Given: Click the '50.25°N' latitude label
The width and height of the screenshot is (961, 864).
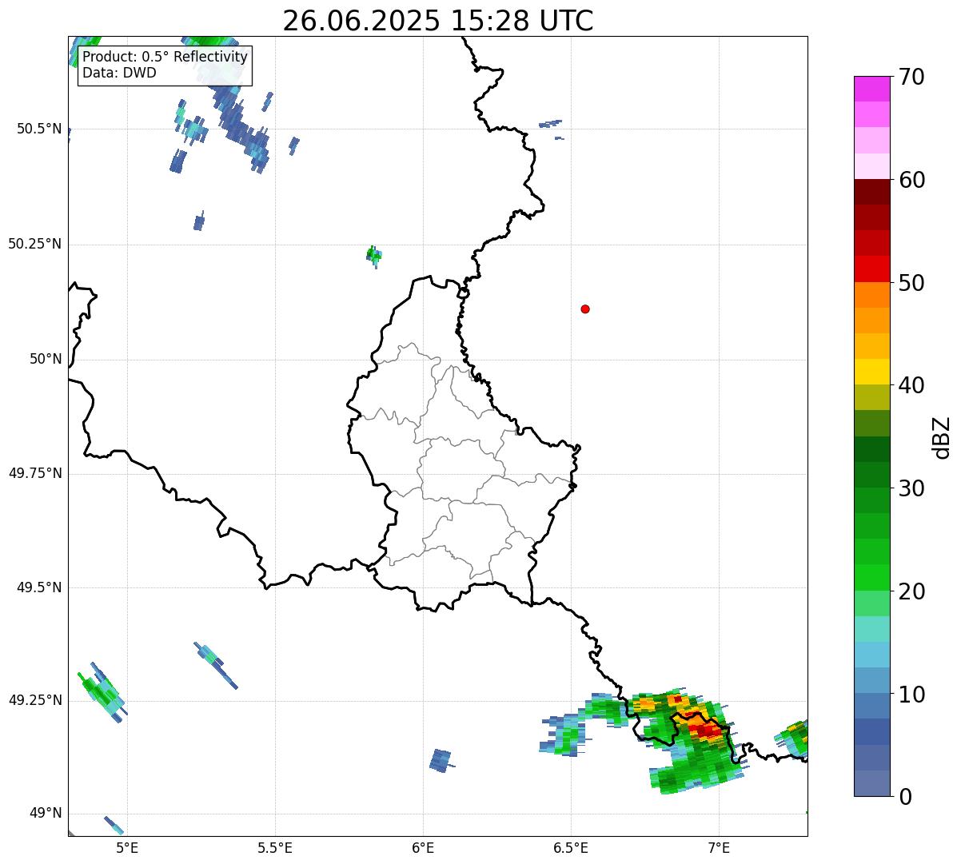Looking at the screenshot, I should tap(34, 244).
